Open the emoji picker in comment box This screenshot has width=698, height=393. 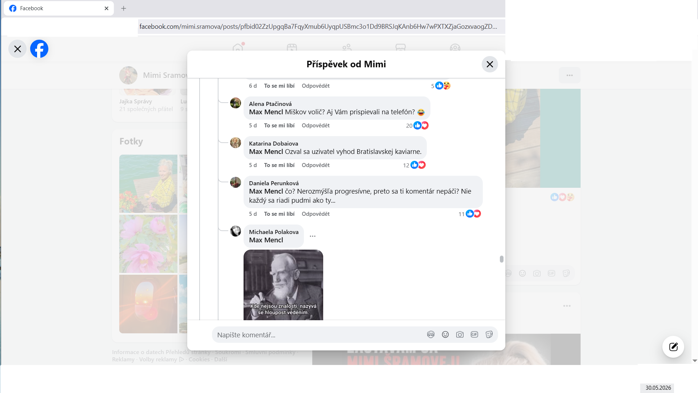tap(445, 335)
